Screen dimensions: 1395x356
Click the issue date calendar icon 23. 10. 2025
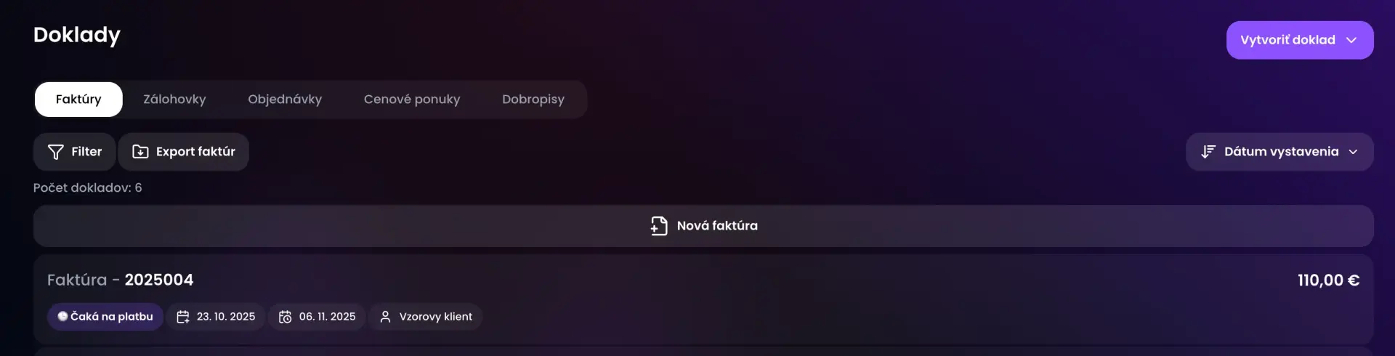pos(183,317)
